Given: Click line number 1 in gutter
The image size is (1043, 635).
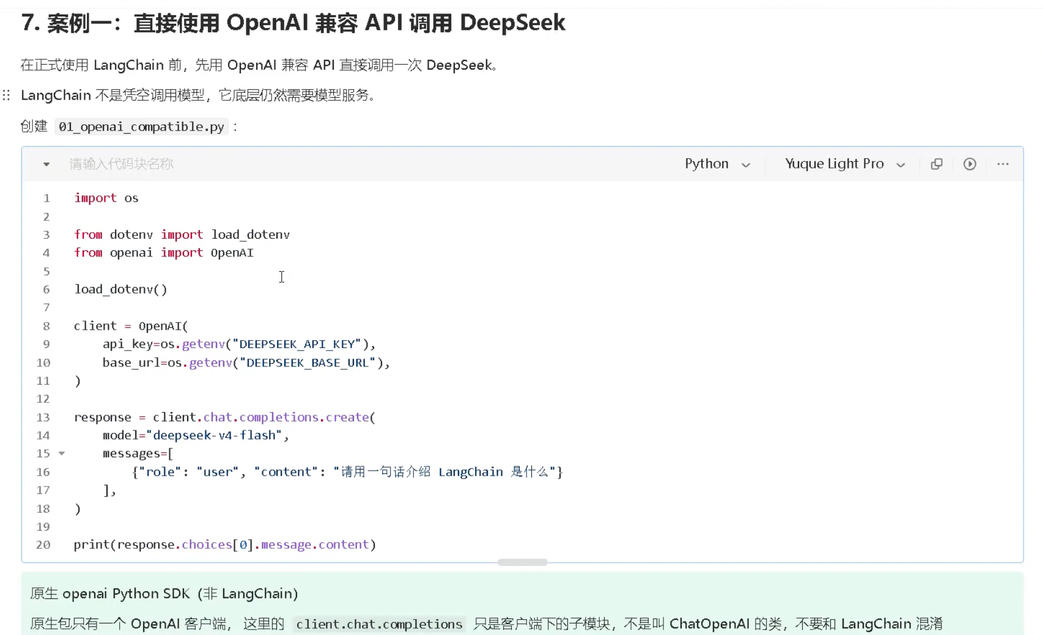Looking at the screenshot, I should (46, 198).
